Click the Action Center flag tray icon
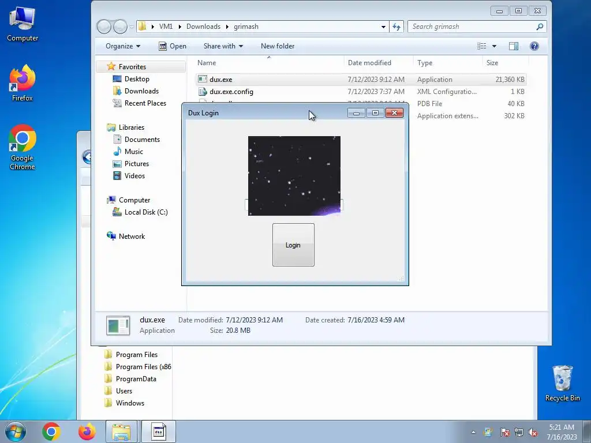The width and height of the screenshot is (591, 443). click(x=504, y=432)
